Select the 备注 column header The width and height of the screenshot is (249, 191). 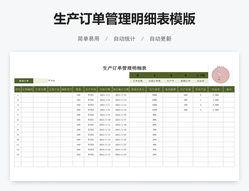[229, 89]
